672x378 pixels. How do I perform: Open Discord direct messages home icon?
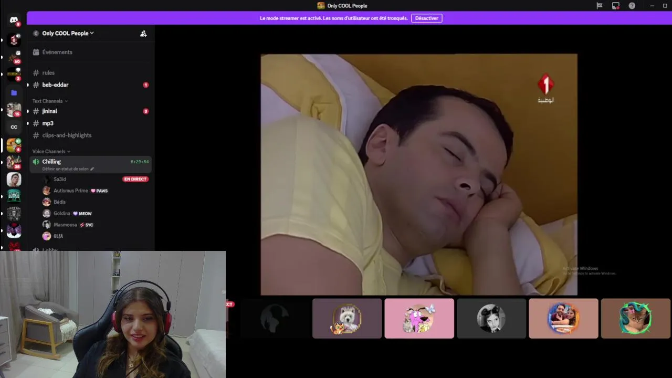click(14, 20)
